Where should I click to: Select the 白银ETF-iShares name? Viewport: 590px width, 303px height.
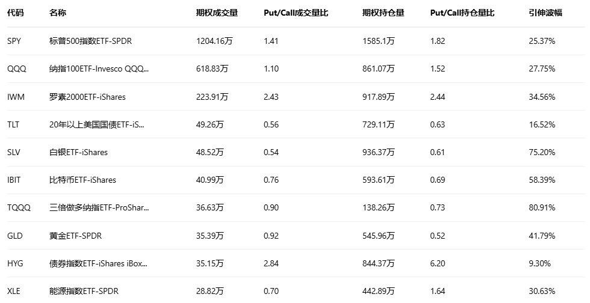click(x=78, y=152)
